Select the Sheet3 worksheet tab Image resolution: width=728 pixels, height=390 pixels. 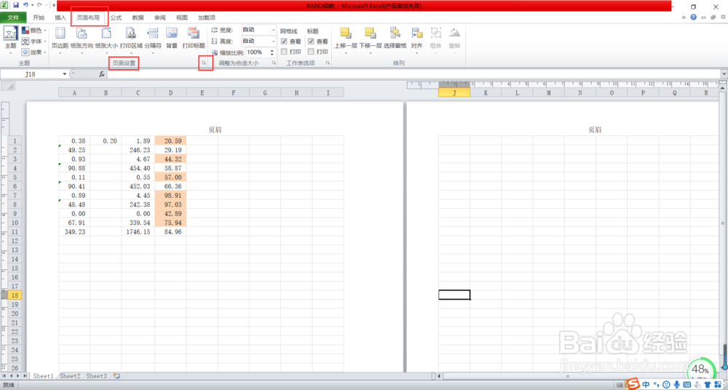point(97,376)
